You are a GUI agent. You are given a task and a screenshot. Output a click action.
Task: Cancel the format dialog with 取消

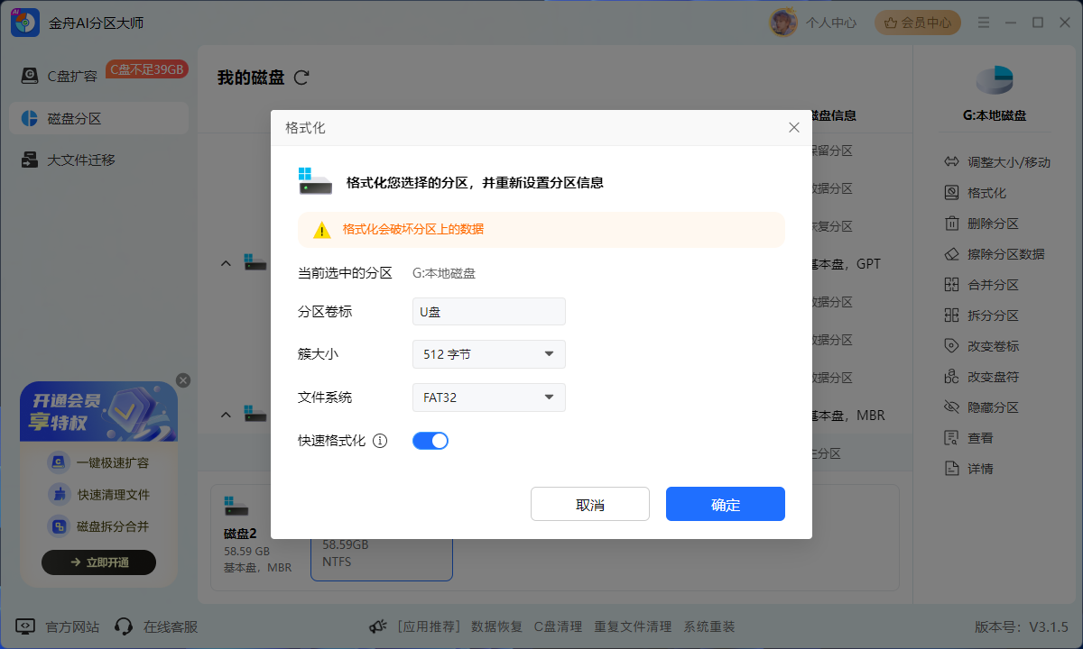(x=589, y=504)
